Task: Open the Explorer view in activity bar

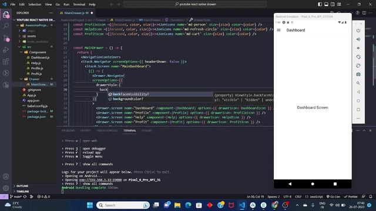Action: point(6,15)
